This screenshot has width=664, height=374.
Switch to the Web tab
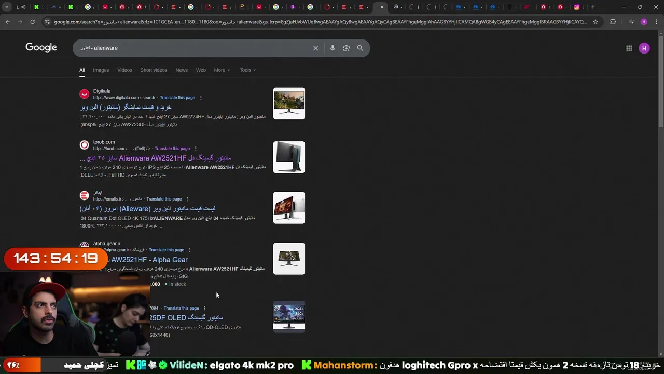click(x=201, y=70)
